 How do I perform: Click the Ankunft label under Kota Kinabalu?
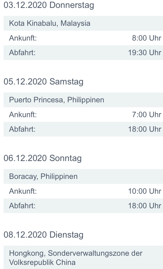click(23, 38)
